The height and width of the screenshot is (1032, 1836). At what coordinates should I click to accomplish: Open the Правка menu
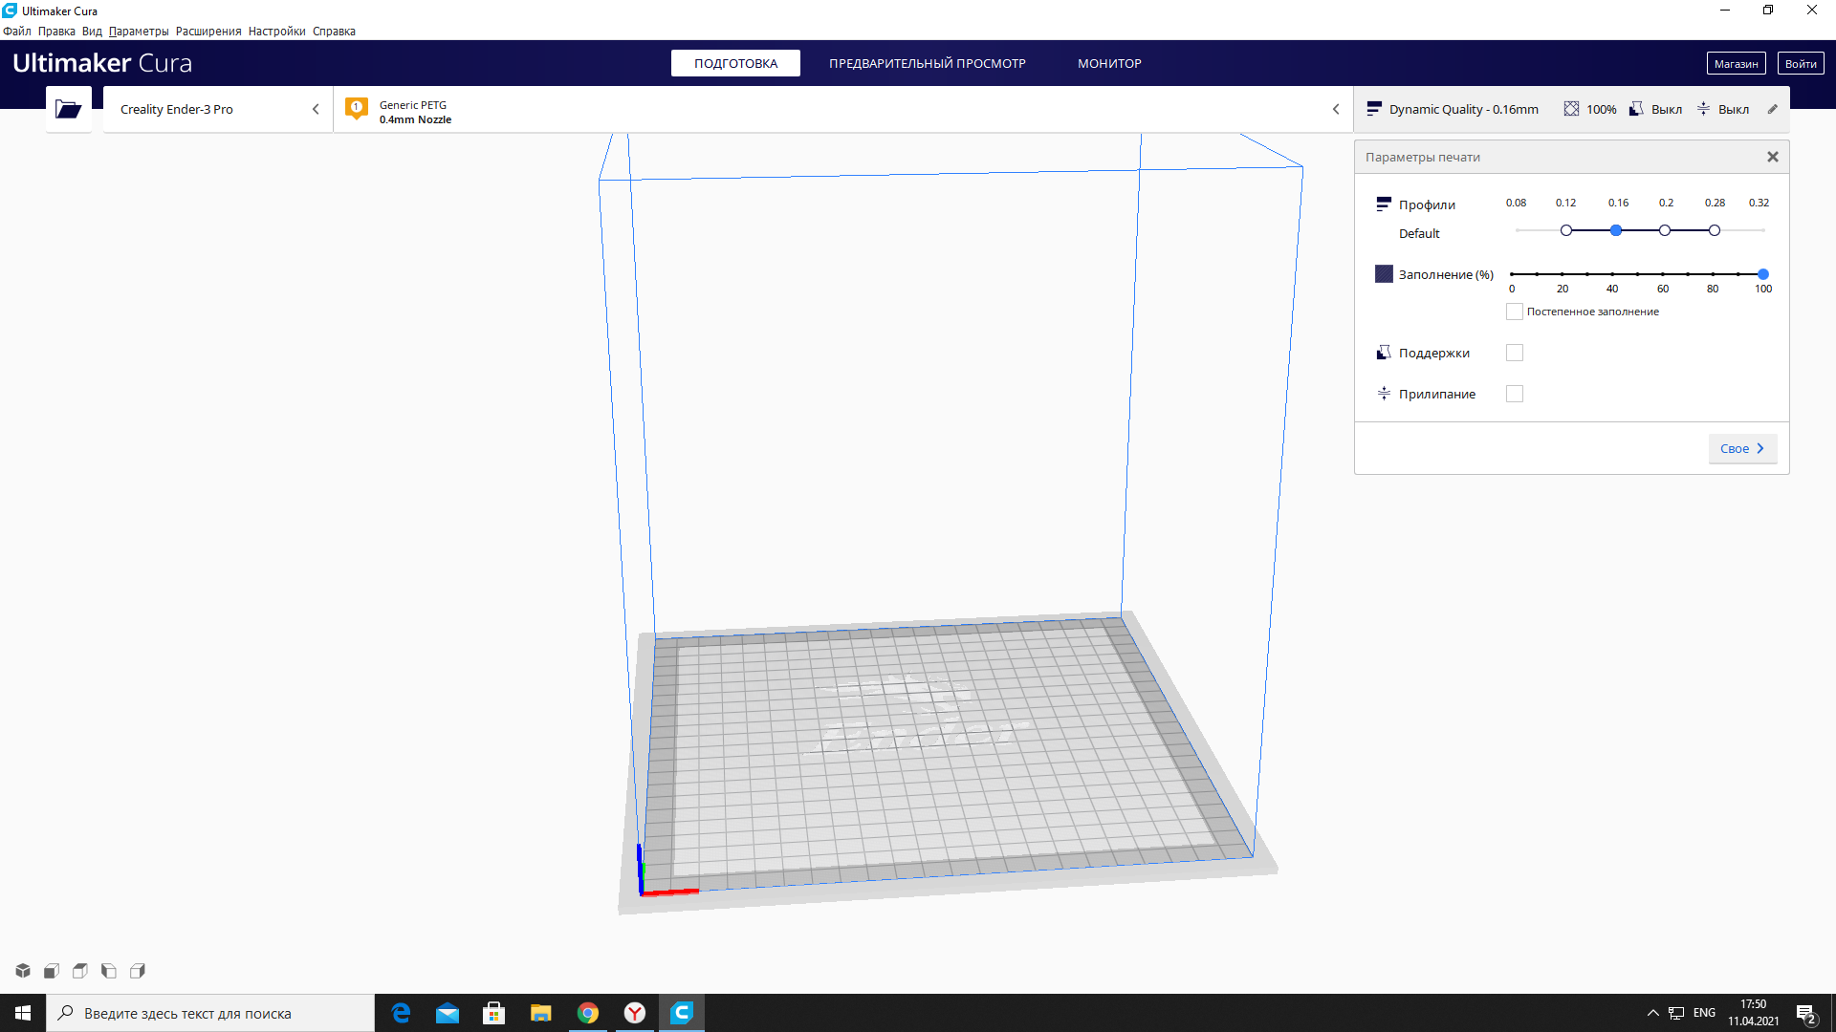point(56,32)
